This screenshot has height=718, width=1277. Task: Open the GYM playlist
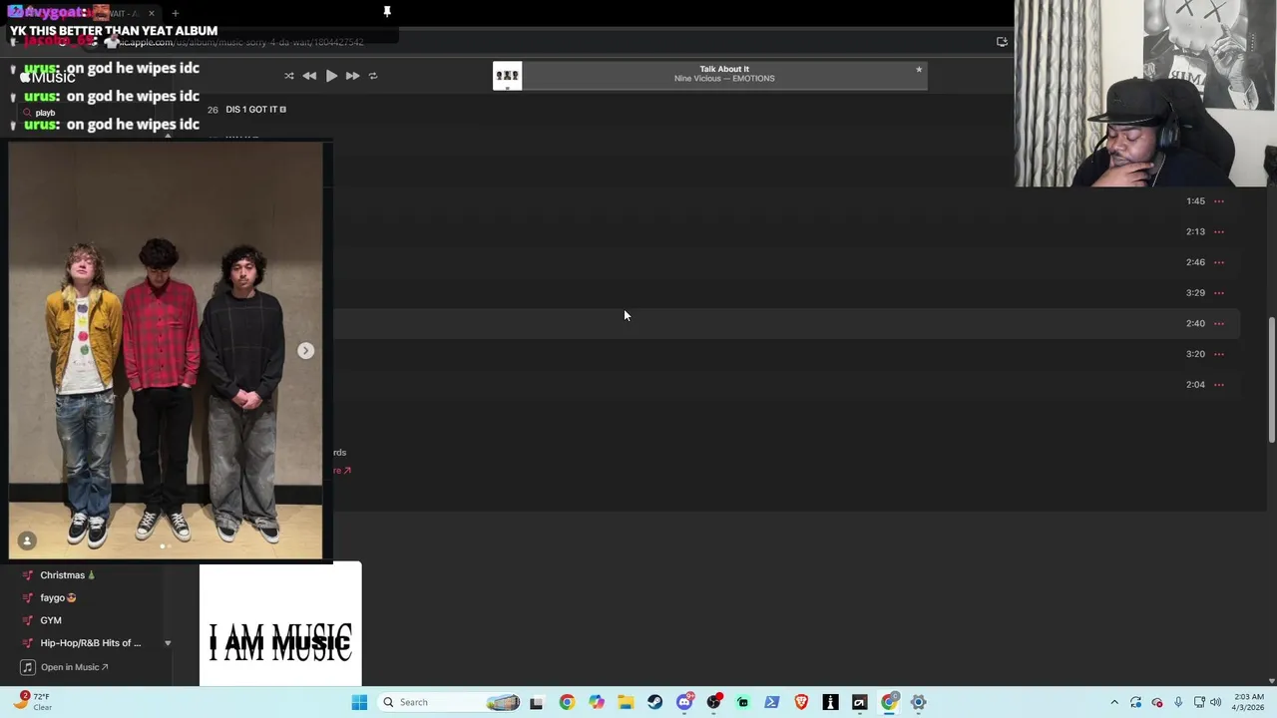click(x=51, y=620)
